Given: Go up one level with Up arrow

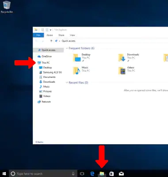Looking at the screenshot, I should pyautogui.click(x=51, y=41).
